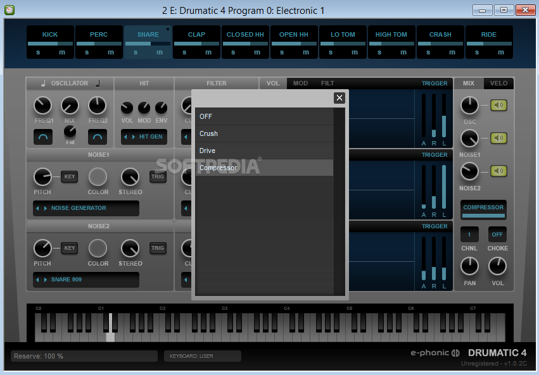Mute the SNARE channel
This screenshot has height=375, width=539.
(x=160, y=52)
